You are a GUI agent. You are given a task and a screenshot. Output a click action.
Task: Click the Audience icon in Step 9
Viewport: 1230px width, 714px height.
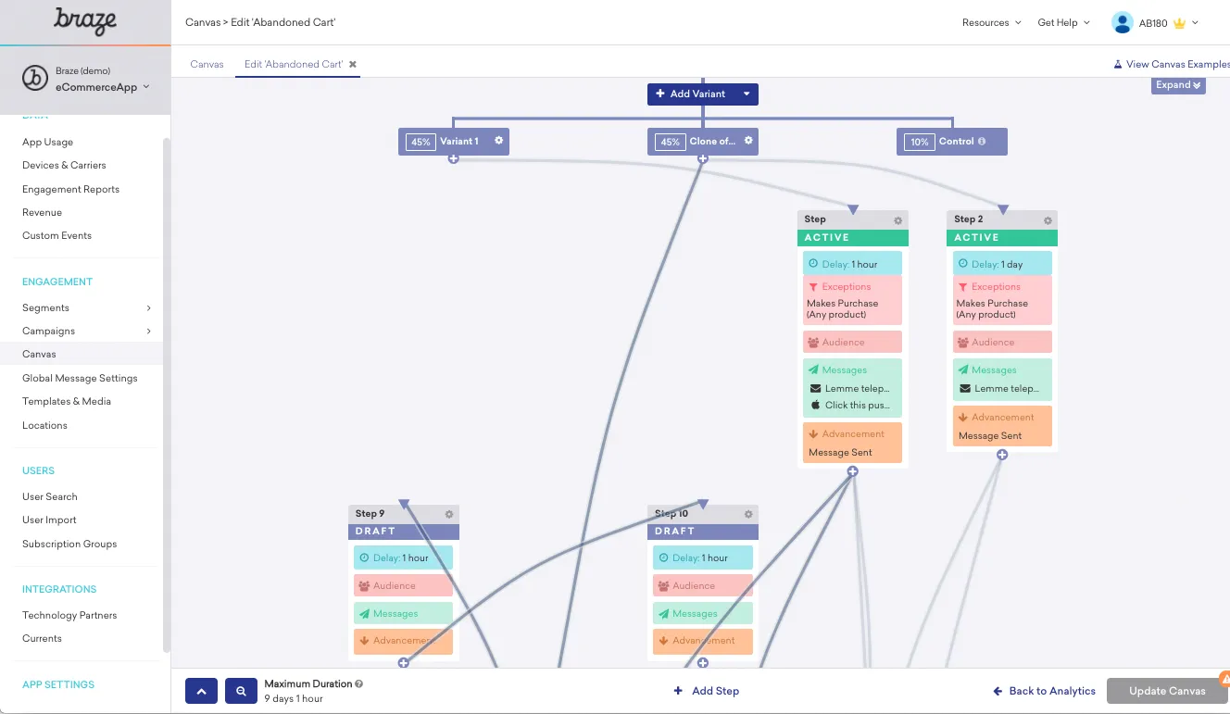coord(365,584)
